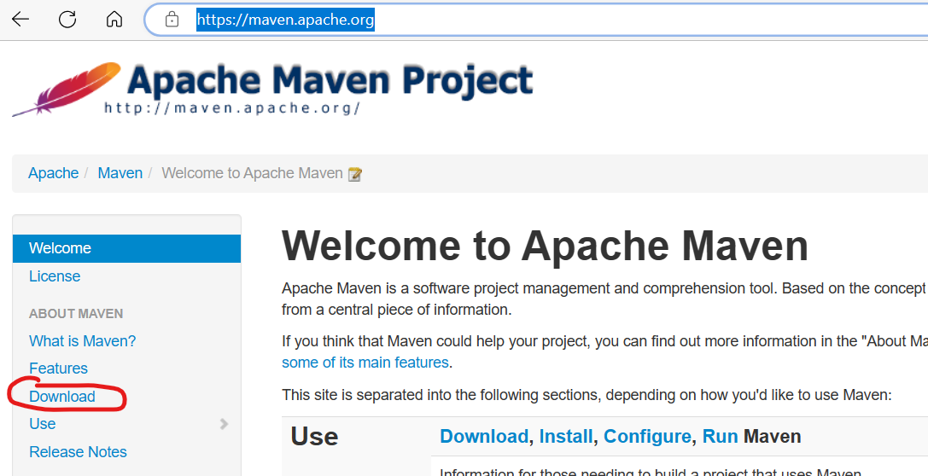Click the edit page icon in breadcrumb

tap(354, 174)
